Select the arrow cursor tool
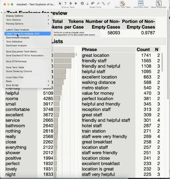The height and width of the screenshot is (179, 170). (60, 3)
